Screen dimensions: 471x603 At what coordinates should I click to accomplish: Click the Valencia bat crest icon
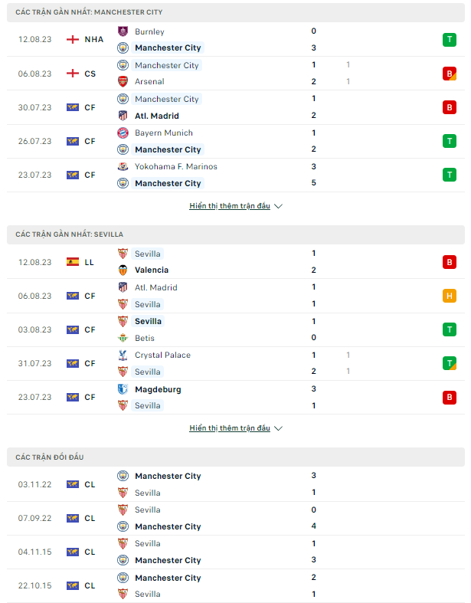tap(123, 270)
